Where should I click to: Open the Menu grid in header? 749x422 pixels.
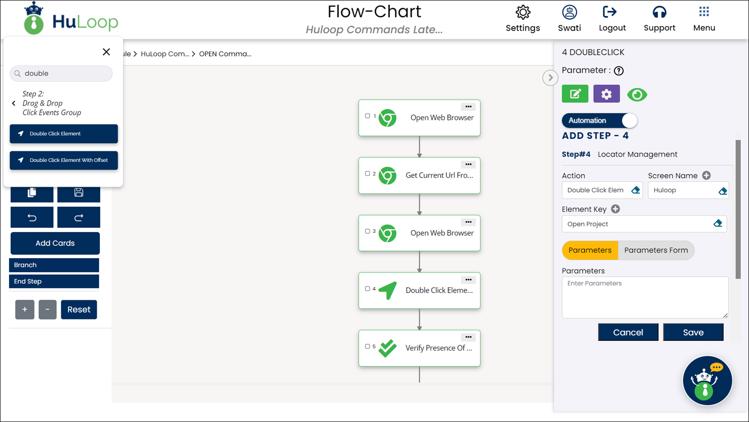704,19
